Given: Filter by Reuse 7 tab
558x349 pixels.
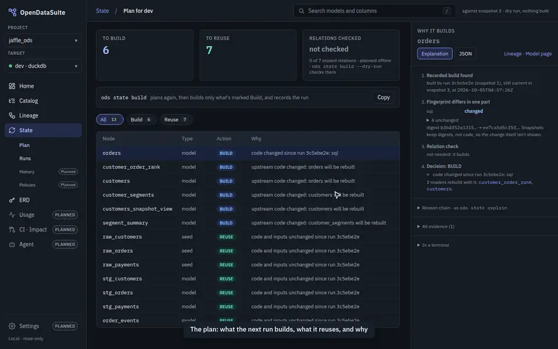Looking at the screenshot, I should [x=176, y=120].
